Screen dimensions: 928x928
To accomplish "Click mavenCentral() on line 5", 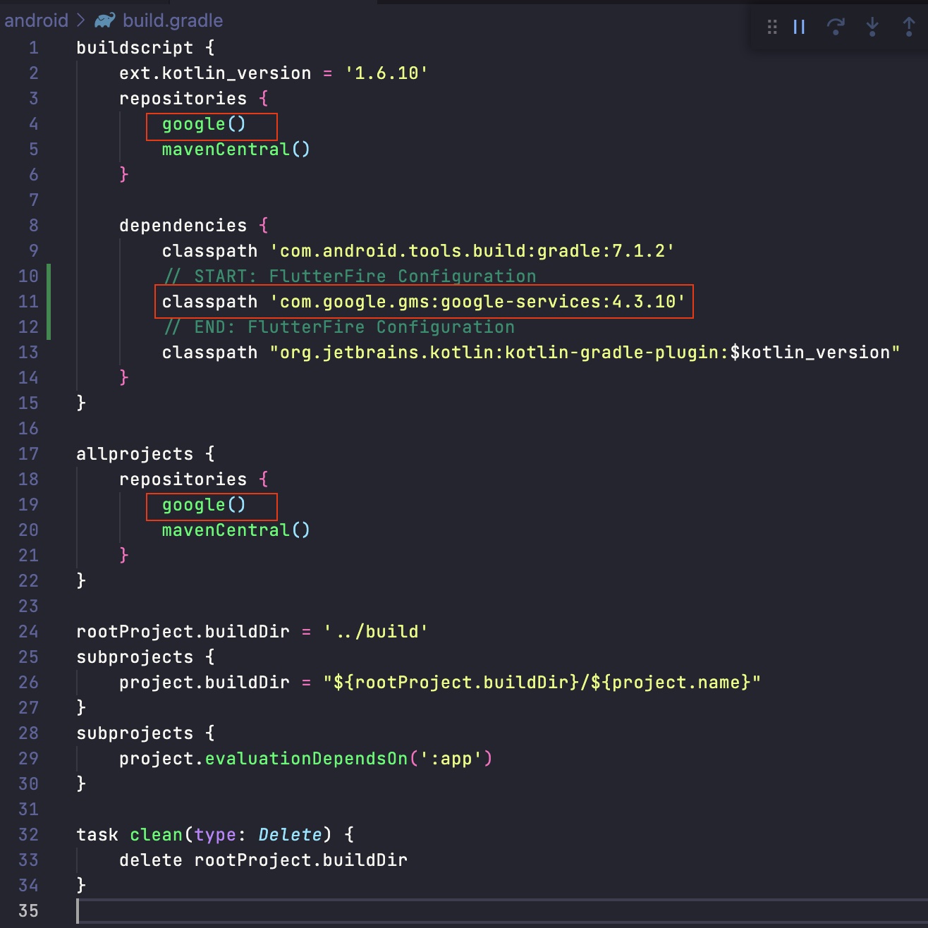I will [x=236, y=149].
